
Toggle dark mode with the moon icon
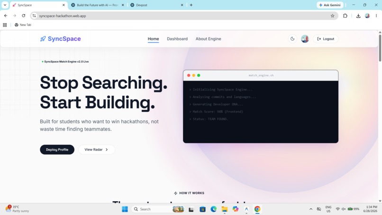click(292, 39)
